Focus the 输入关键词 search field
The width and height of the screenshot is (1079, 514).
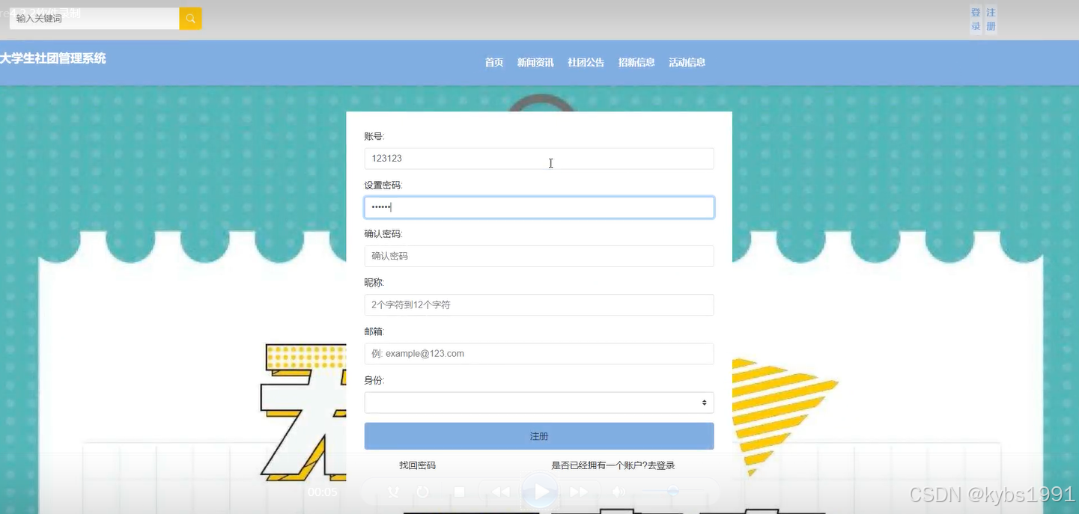pyautogui.click(x=94, y=19)
